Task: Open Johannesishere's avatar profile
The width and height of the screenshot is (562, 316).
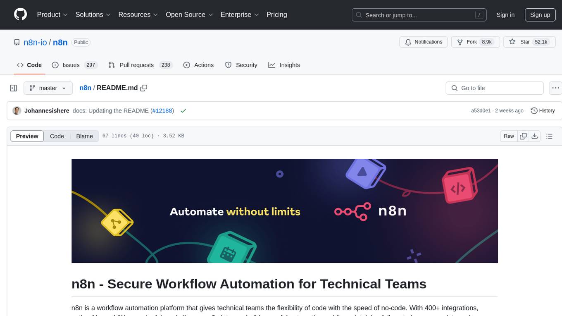Action: pos(17,111)
